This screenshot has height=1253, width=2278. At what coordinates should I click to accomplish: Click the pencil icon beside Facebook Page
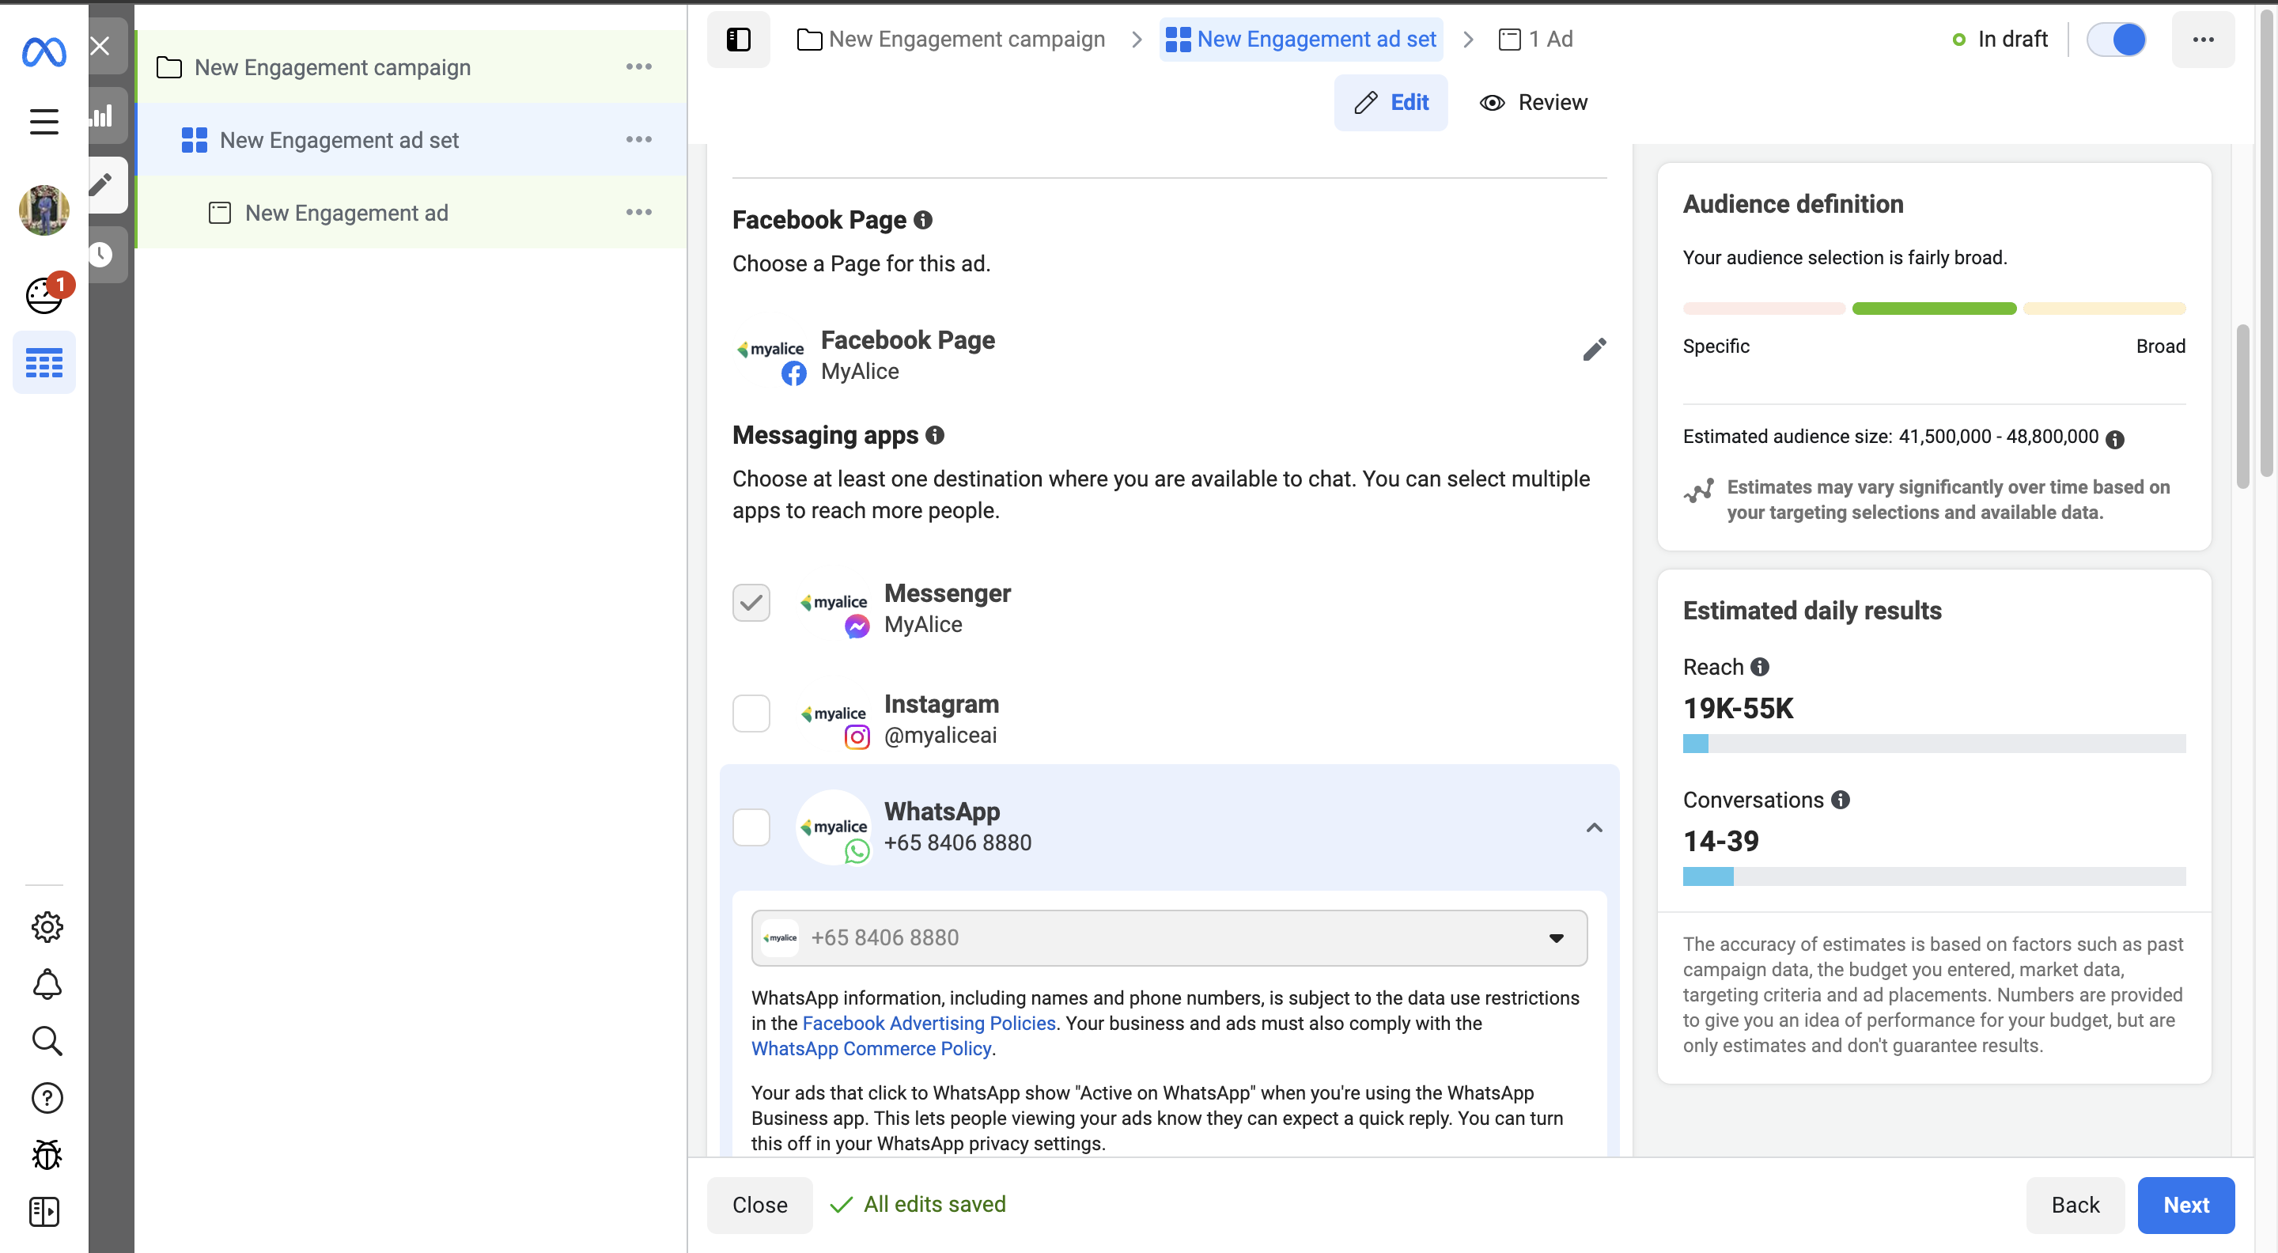point(1594,350)
